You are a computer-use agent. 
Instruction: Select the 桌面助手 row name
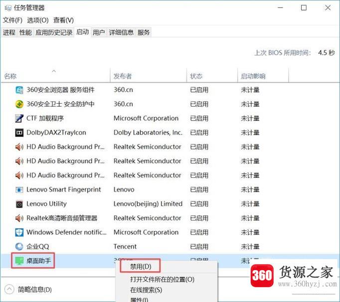pyautogui.click(x=39, y=261)
